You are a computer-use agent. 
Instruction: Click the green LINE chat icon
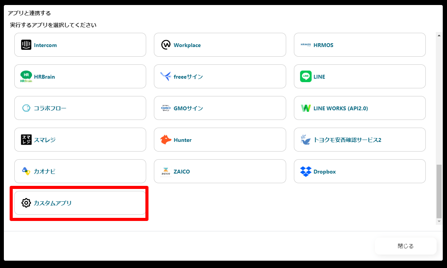click(x=306, y=76)
